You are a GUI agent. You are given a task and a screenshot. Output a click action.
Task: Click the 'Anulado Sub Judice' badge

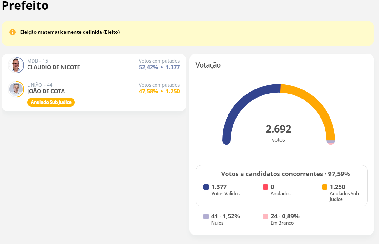tap(51, 102)
